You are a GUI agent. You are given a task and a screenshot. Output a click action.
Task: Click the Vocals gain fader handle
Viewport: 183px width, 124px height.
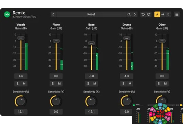pyautogui.click(x=21, y=38)
